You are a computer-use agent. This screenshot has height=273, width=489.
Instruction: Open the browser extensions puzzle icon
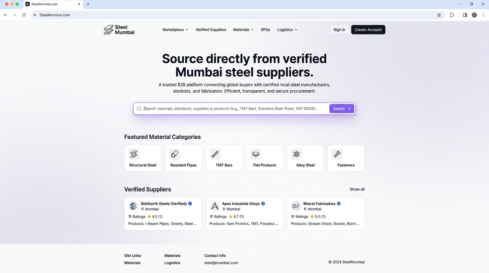(452, 15)
